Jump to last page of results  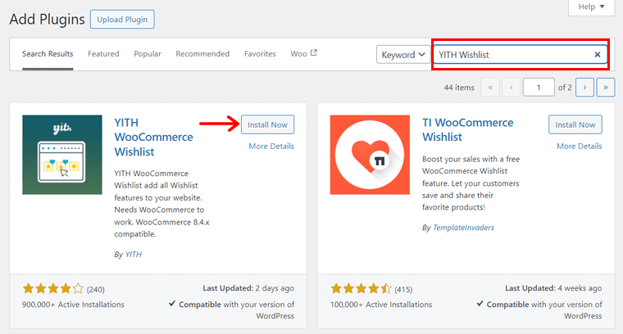(606, 88)
